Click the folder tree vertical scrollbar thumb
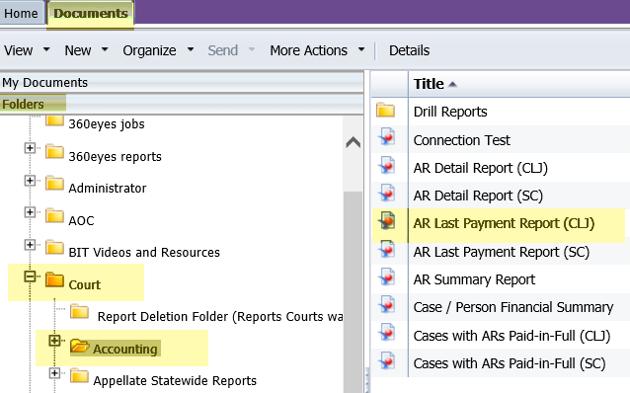This screenshot has width=630, height=393. click(x=353, y=292)
